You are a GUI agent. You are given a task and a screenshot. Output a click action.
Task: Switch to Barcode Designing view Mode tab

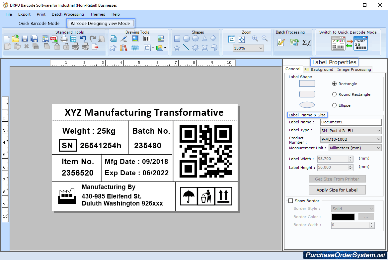coord(100,23)
